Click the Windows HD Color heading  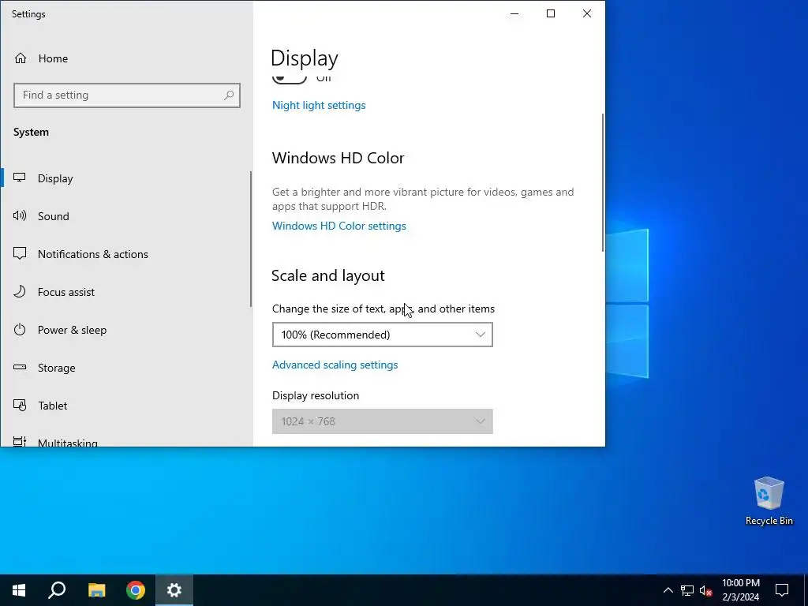[338, 158]
